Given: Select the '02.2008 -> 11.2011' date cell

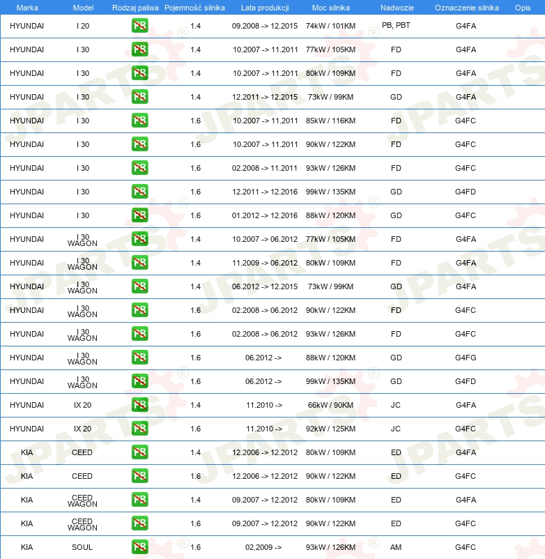Looking at the screenshot, I should [264, 168].
